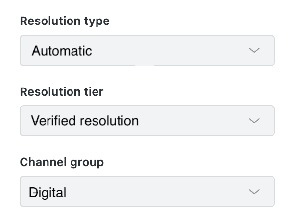Click the "Channel group" field label

click(x=62, y=163)
